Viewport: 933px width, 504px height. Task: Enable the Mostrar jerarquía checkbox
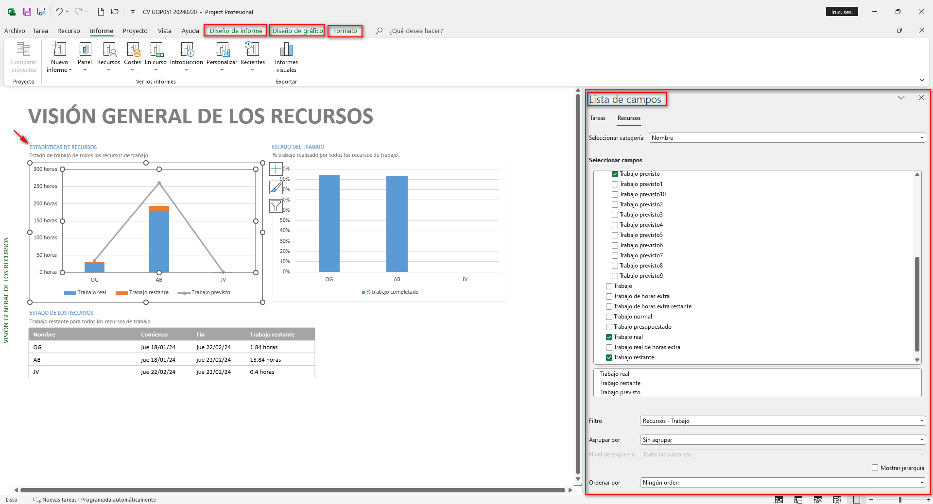point(875,468)
